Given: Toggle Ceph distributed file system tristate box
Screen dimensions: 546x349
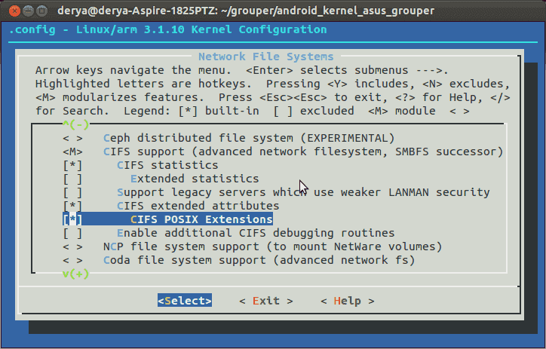Looking at the screenshot, I should point(72,138).
